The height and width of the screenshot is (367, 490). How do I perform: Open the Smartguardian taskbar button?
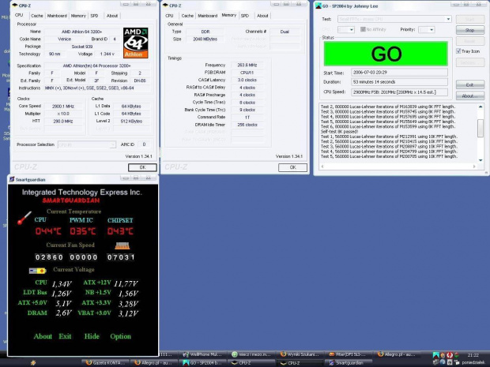pos(349,362)
